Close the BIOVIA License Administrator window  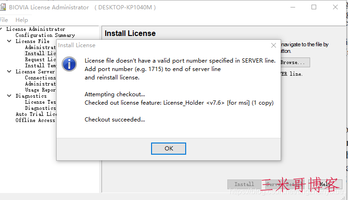[335, 7]
